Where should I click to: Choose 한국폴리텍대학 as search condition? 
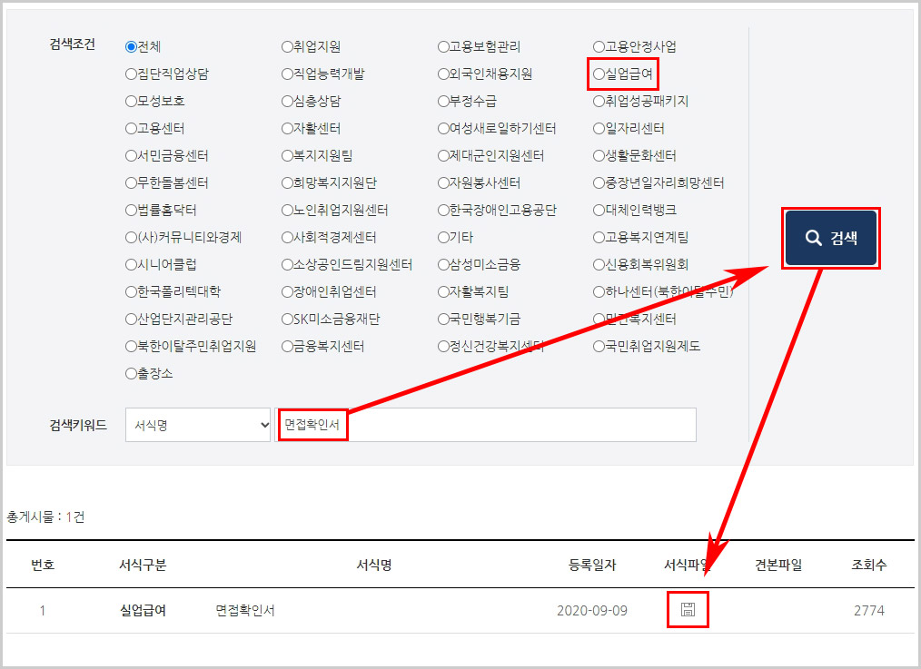pos(130,291)
